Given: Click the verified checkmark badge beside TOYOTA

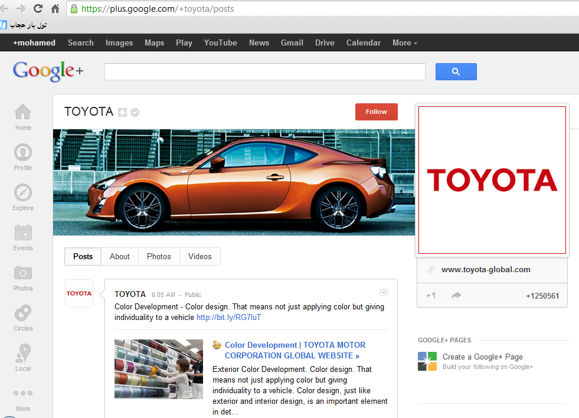Looking at the screenshot, I should [x=135, y=112].
